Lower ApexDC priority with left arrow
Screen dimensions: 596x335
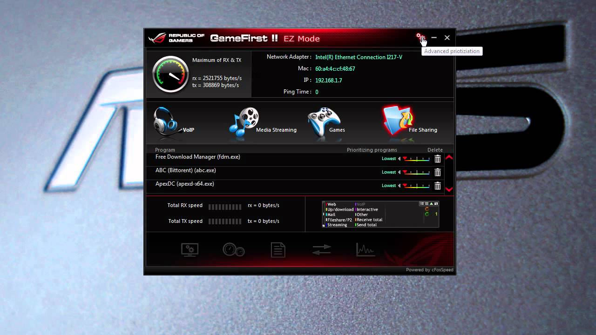[x=399, y=186]
